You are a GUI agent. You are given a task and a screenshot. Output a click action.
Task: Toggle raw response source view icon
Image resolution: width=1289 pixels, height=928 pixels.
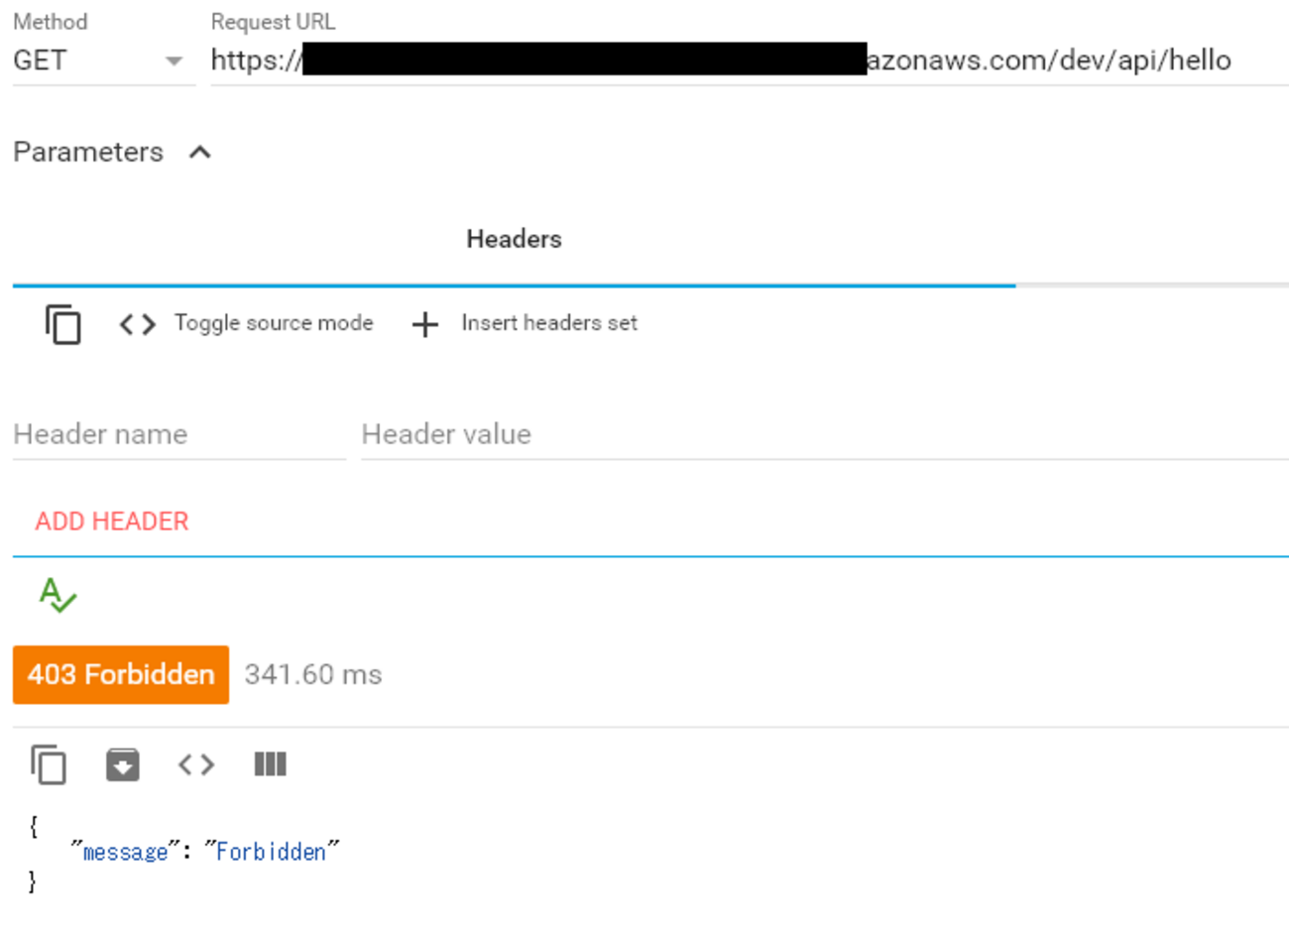(196, 764)
